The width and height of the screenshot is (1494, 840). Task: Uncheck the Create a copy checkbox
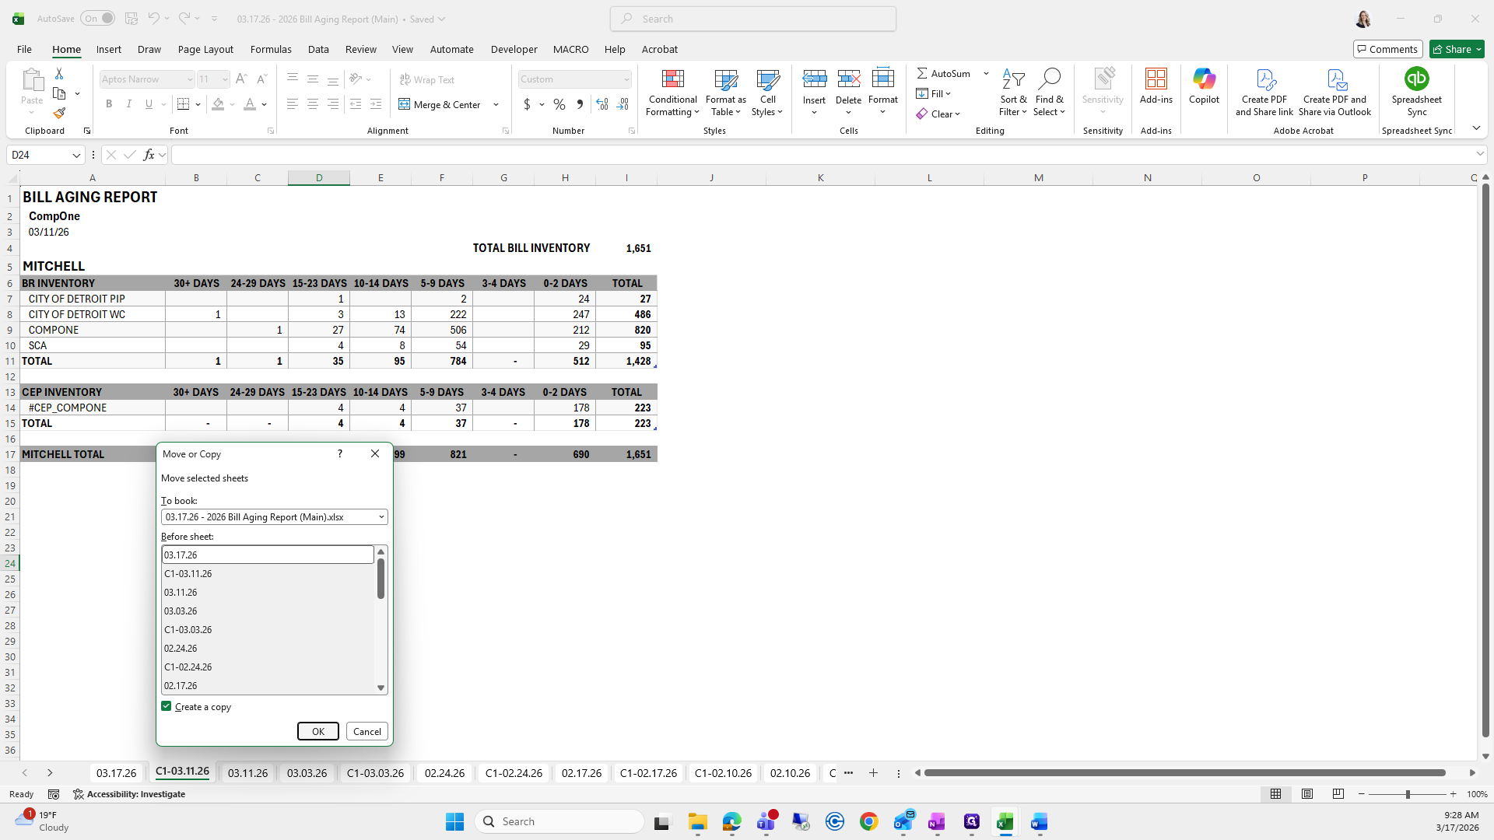[167, 706]
